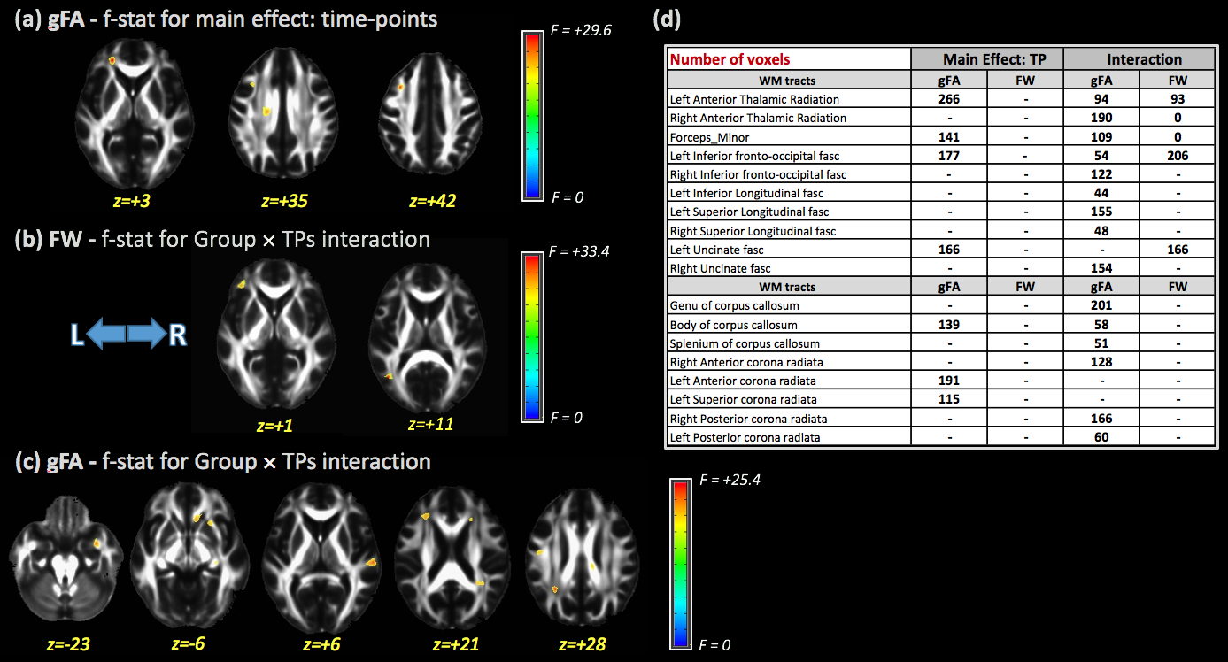Select the 'Genu of corpus callosum' row label
Screen dimensions: 1228x662
tap(734, 306)
